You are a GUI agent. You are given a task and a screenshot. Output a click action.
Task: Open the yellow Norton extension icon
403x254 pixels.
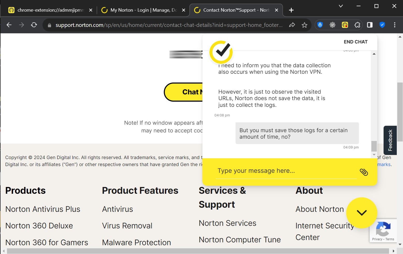coord(345,25)
